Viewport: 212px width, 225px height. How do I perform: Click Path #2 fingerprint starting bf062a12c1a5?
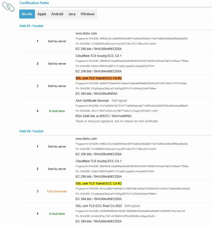[x=132, y=144]
